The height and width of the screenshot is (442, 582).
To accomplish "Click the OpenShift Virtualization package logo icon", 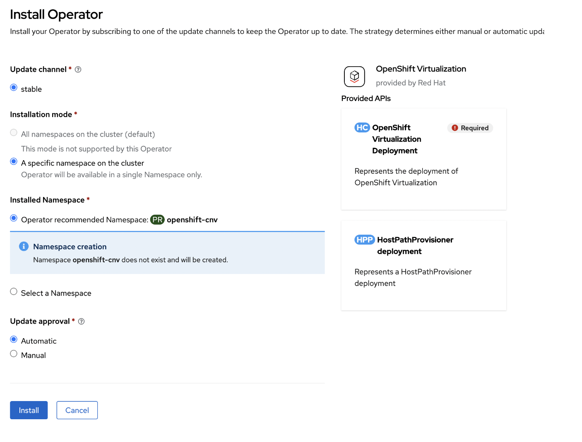I will 354,77.
